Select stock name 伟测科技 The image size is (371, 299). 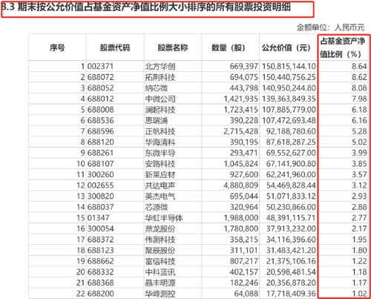click(x=160, y=240)
